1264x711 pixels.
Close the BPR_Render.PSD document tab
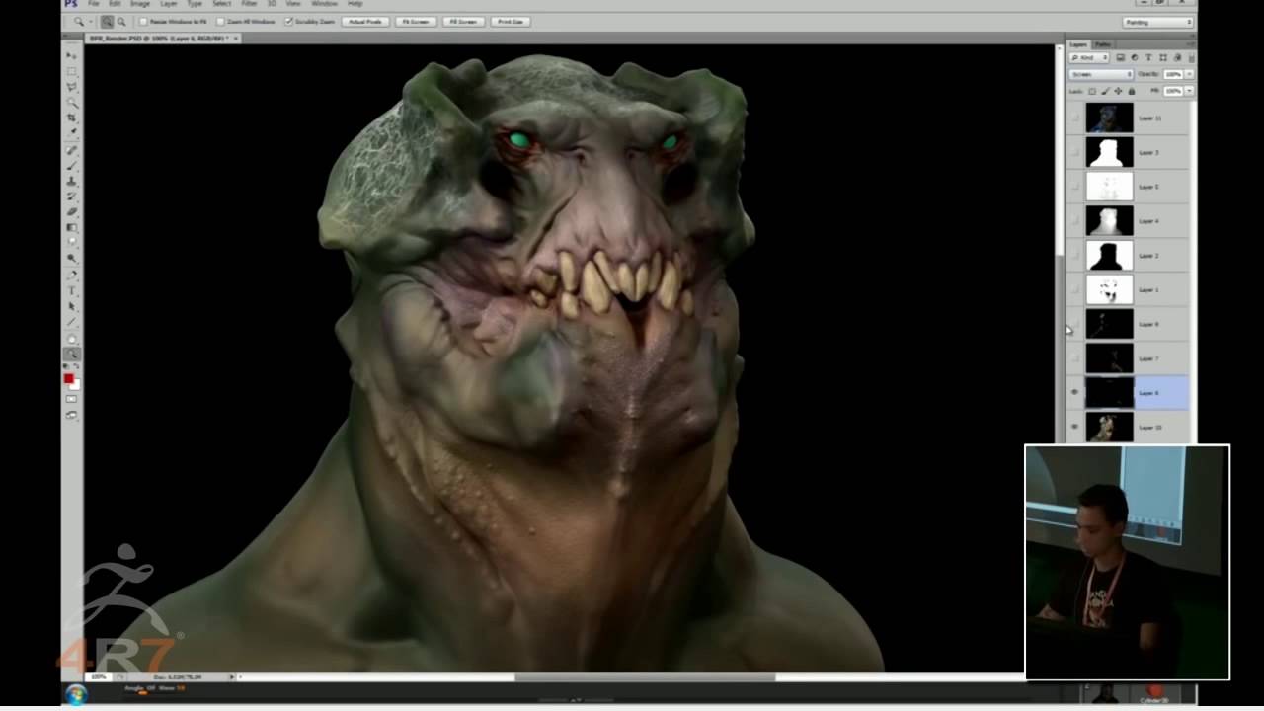pos(235,39)
